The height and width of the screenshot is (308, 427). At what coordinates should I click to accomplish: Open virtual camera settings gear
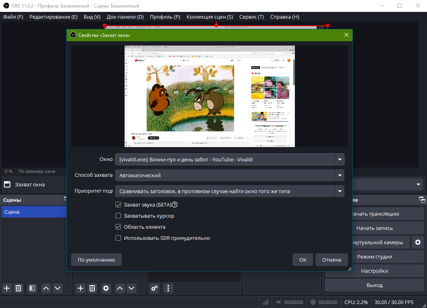point(418,243)
